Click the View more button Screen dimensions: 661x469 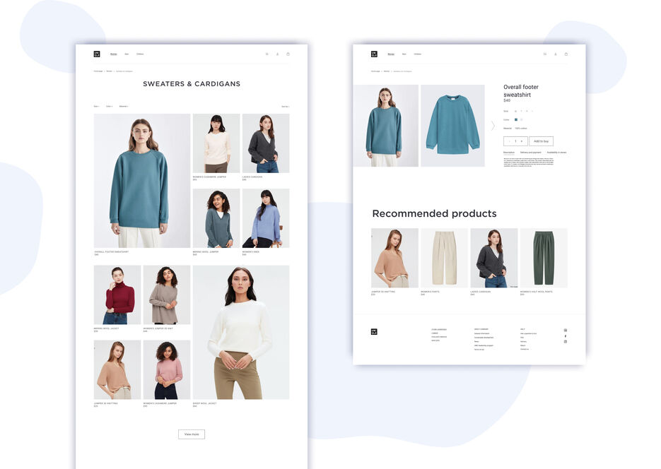click(x=192, y=434)
